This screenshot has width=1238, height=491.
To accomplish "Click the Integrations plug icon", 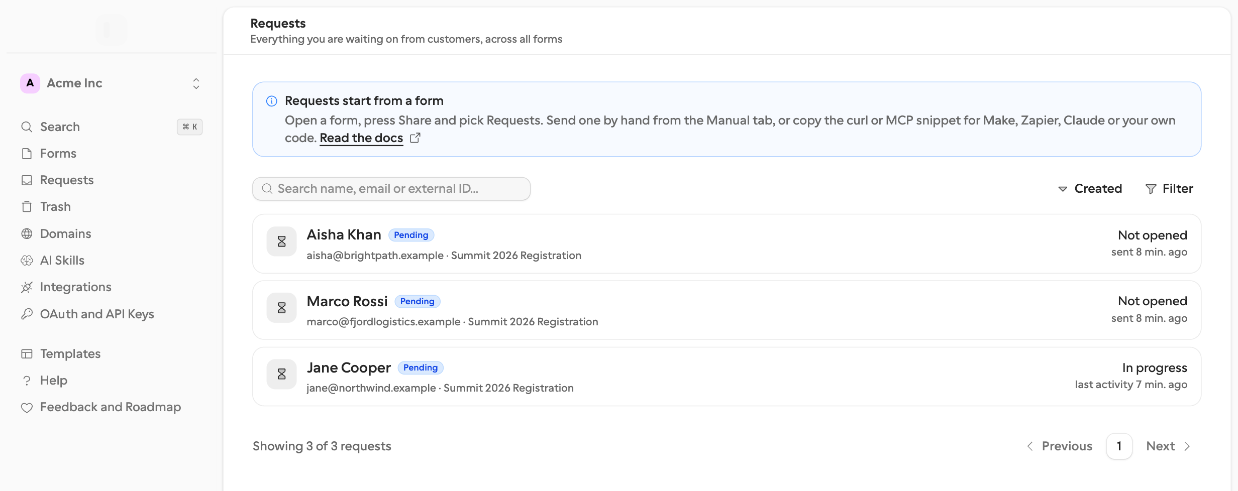I will [27, 287].
